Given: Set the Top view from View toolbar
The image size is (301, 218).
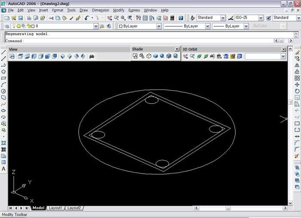Looking at the screenshot, I should pos(20,56).
